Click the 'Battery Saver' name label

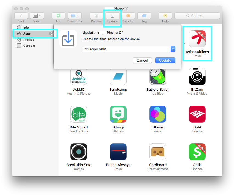tap(158, 89)
